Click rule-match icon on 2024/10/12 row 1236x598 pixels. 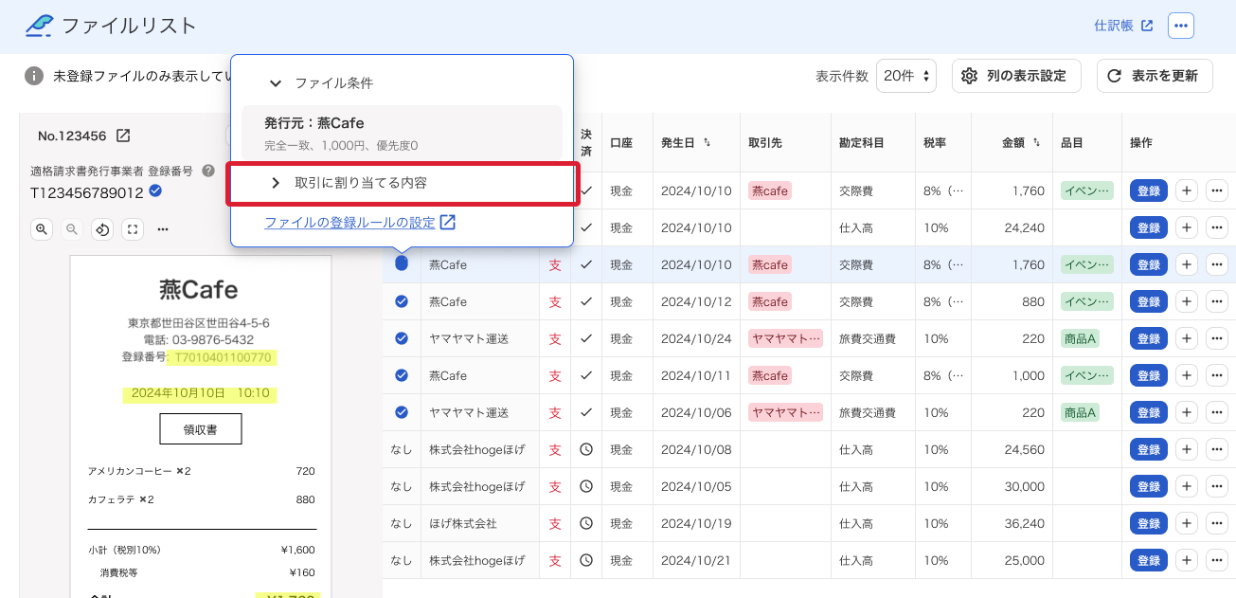click(402, 301)
